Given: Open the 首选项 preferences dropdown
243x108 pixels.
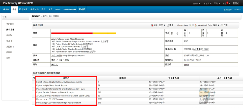Looking at the screenshot, I should click(x=208, y=4).
